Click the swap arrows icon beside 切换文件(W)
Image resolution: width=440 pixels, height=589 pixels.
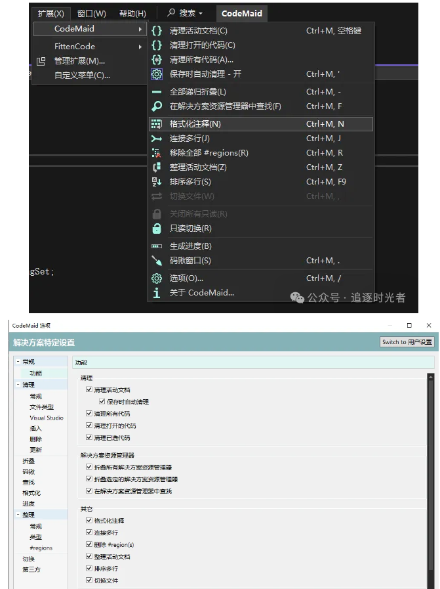[157, 196]
